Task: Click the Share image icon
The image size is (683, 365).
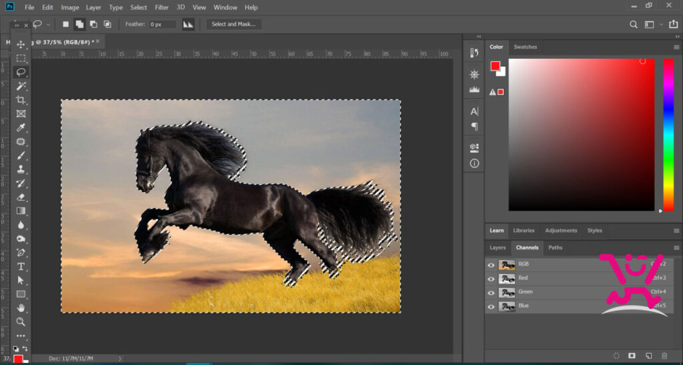Action: (674, 25)
